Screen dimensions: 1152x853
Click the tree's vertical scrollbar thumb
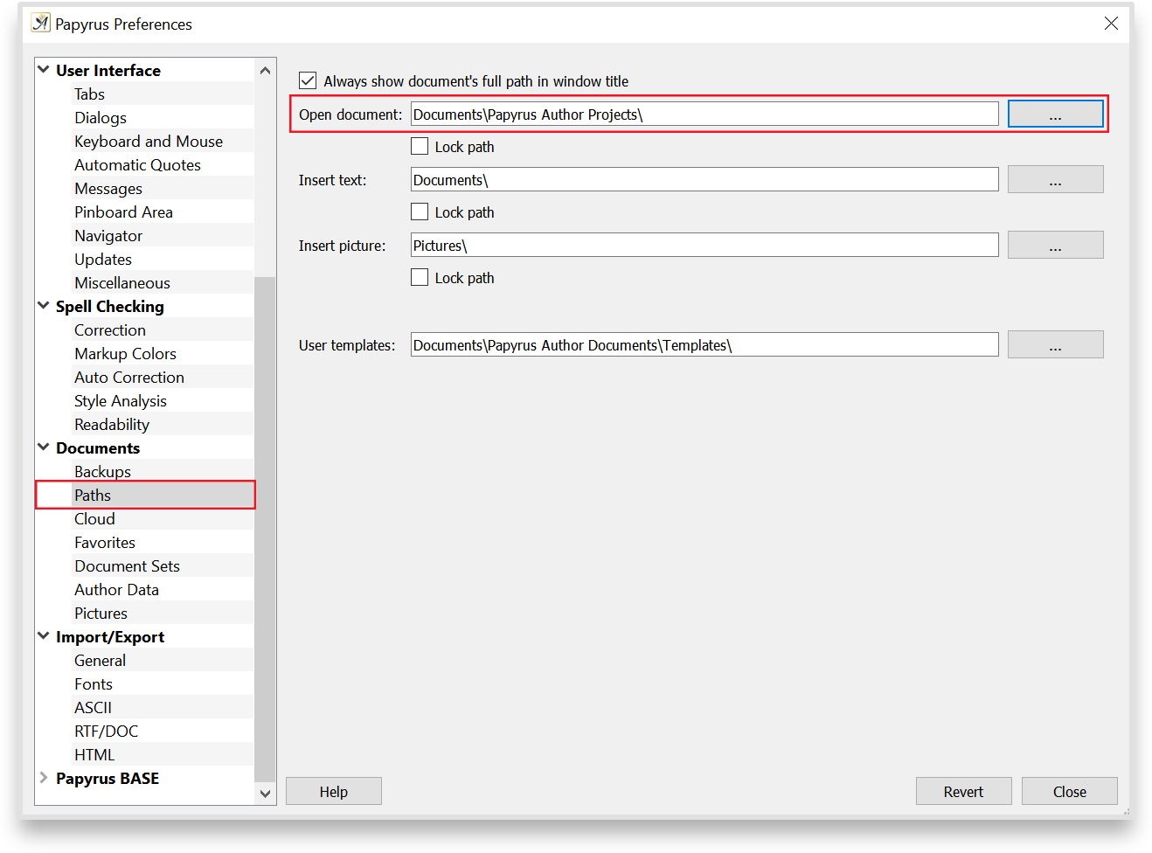click(x=265, y=529)
